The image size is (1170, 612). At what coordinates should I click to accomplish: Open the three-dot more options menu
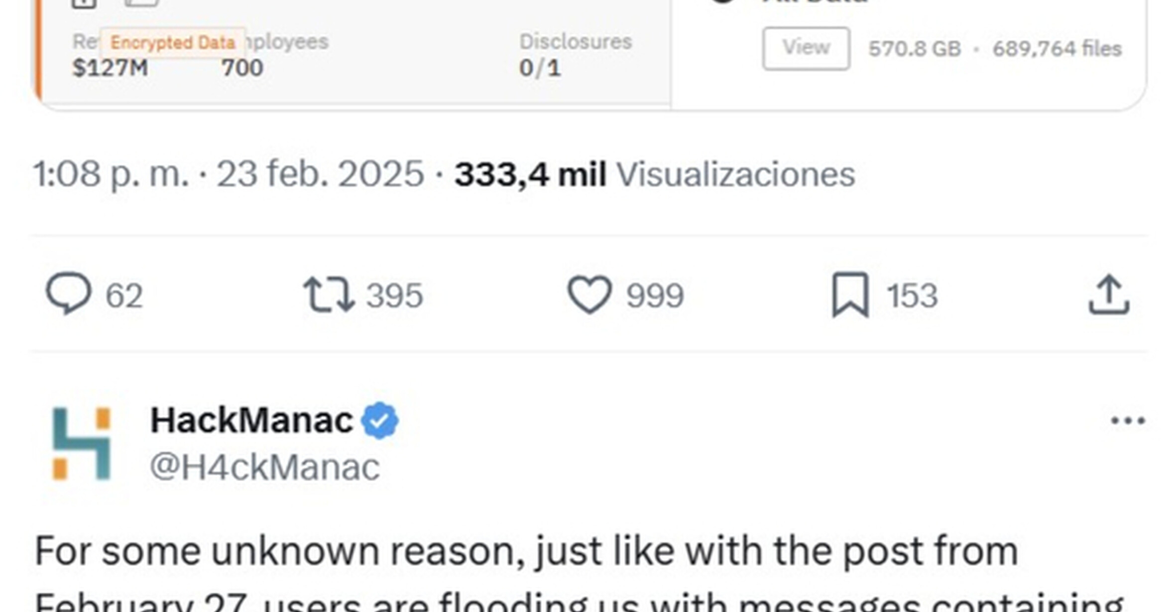1128,421
